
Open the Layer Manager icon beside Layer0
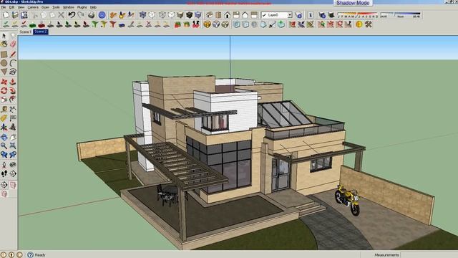pos(298,14)
